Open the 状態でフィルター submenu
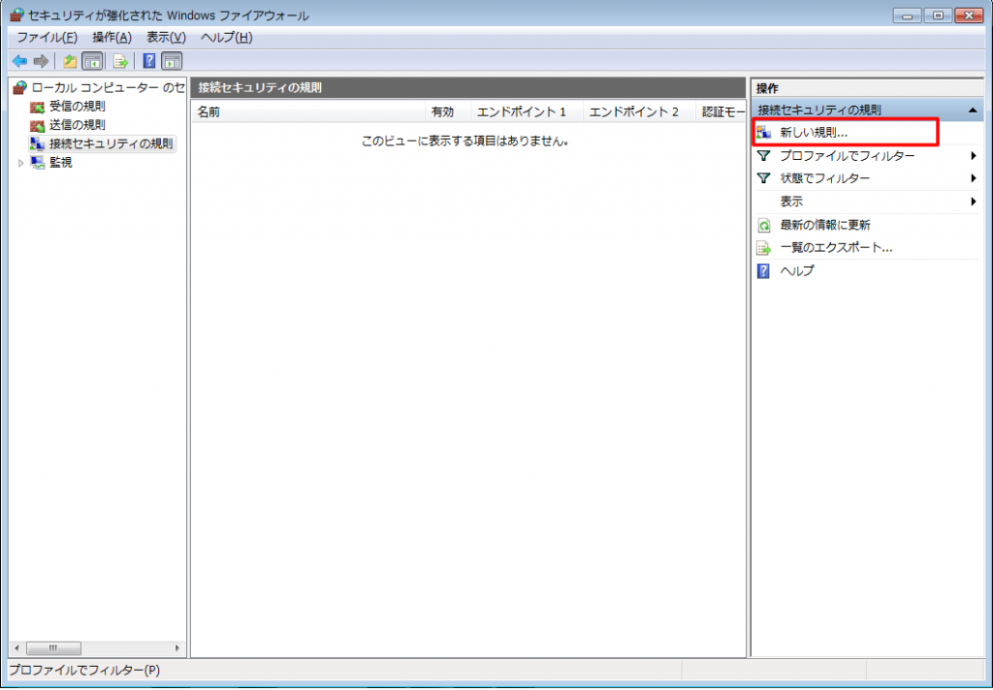 tap(867, 178)
